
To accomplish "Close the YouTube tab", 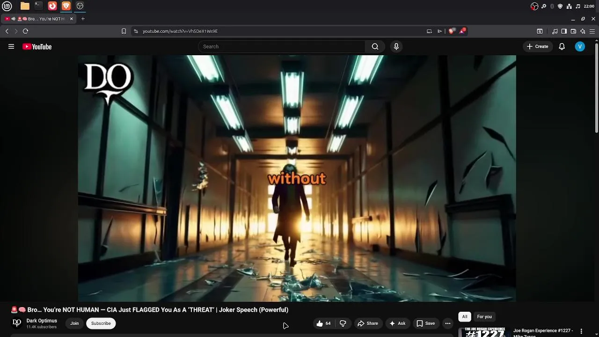I will pyautogui.click(x=71, y=19).
